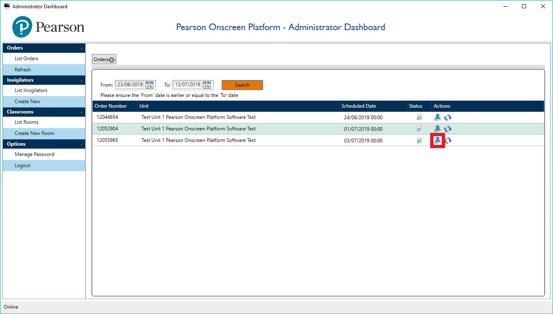553x314 pixels.
Task: Click the refresh arrows icon for order 12052904
Action: coord(448,129)
